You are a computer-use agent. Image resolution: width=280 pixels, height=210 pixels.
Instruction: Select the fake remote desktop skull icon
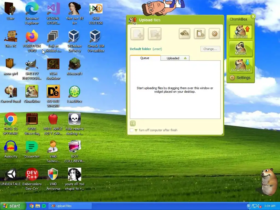tap(75, 124)
